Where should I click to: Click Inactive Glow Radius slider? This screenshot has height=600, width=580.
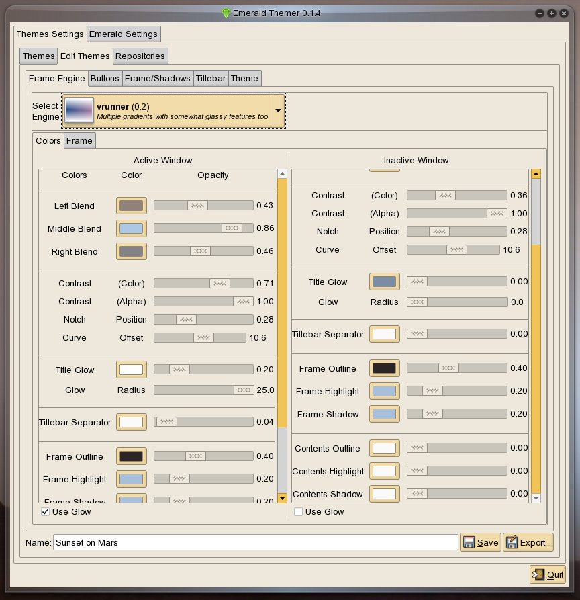457,302
